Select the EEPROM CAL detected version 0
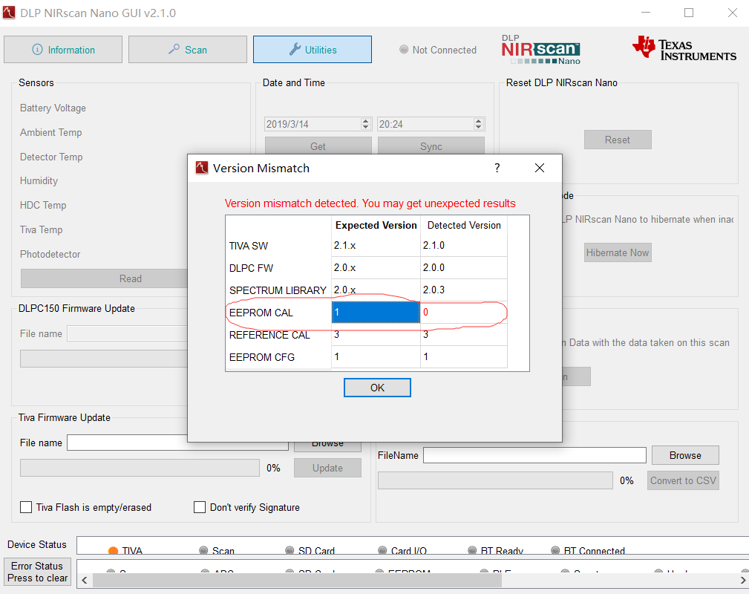The image size is (749, 594). (463, 313)
